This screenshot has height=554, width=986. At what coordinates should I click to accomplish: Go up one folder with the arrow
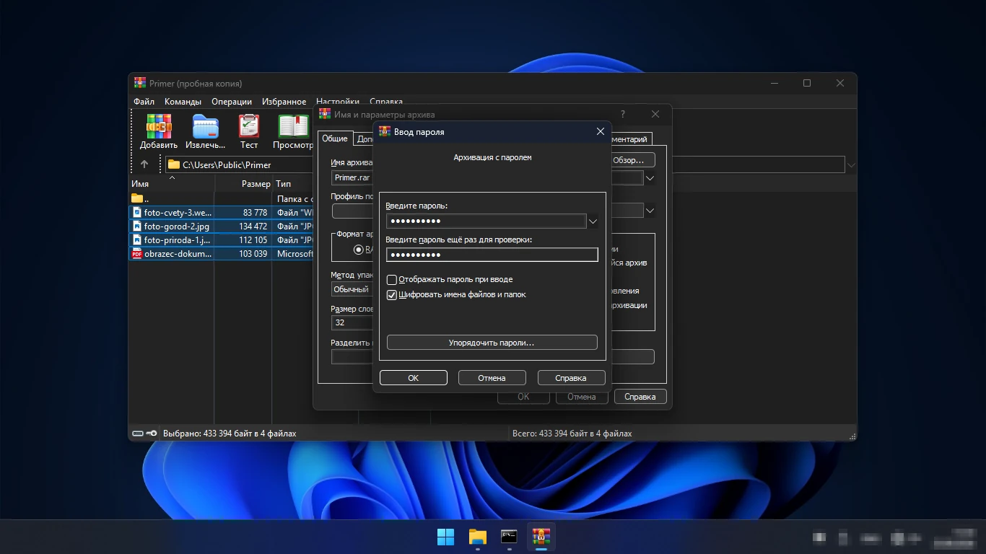click(144, 164)
